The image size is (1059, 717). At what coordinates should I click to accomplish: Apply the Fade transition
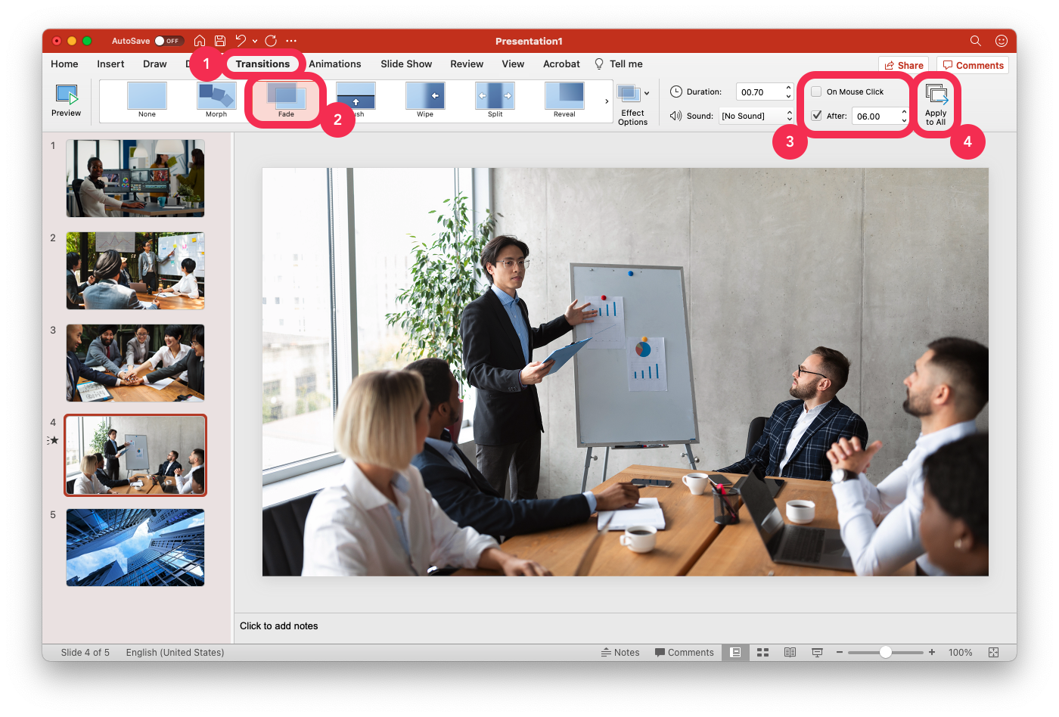[x=285, y=99]
